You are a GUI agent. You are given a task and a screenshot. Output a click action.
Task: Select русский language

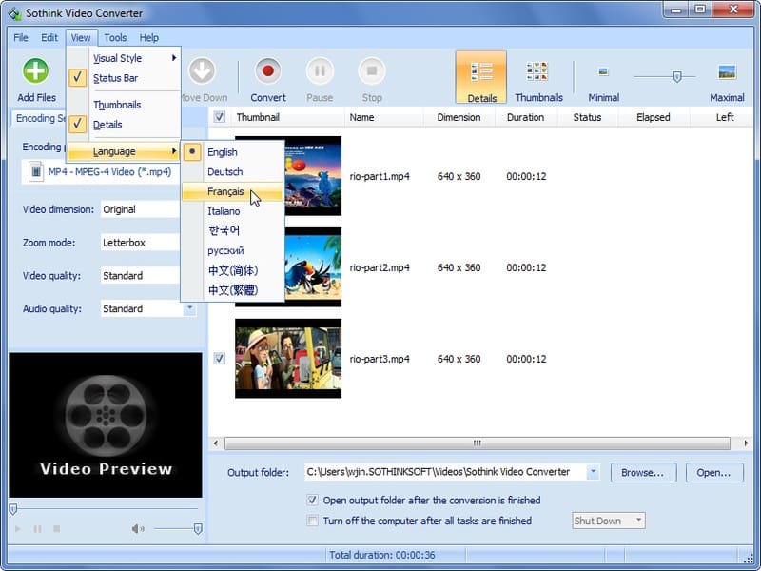coord(232,250)
